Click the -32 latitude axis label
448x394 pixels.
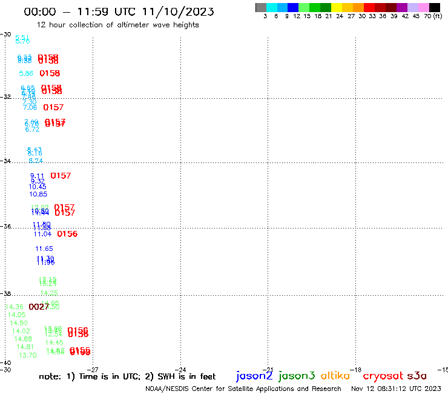pyautogui.click(x=5, y=97)
